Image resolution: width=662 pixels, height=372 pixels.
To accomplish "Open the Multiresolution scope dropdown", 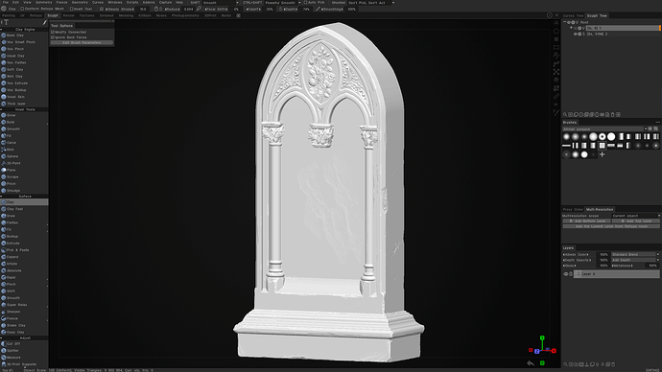I will click(636, 216).
